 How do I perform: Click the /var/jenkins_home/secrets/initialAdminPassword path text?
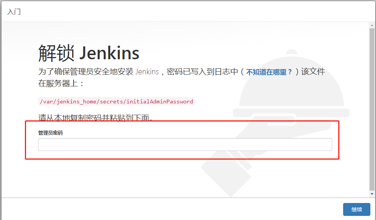(116, 102)
